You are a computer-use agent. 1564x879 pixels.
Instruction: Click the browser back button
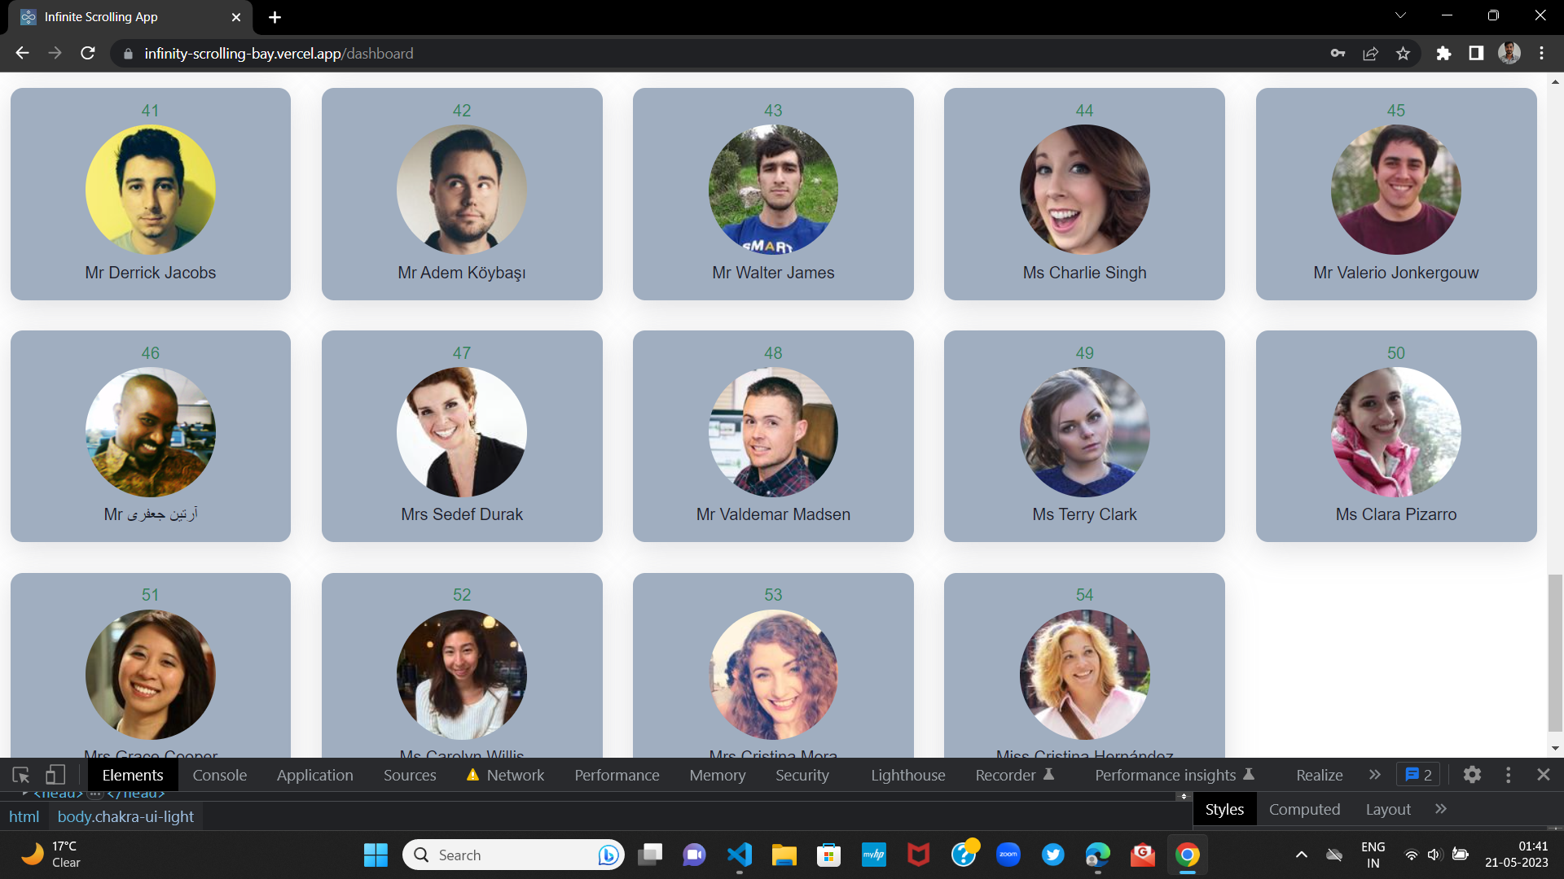click(x=21, y=53)
